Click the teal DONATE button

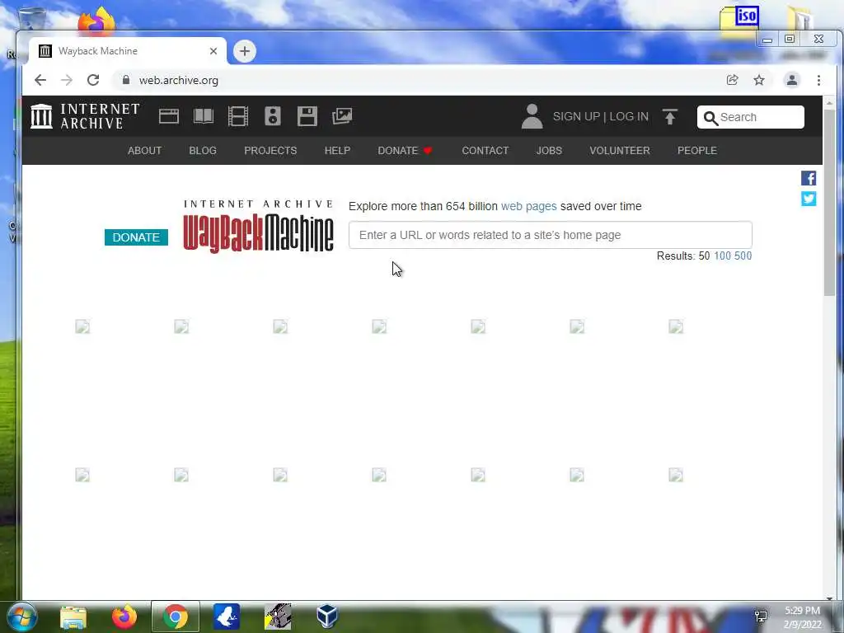point(136,237)
